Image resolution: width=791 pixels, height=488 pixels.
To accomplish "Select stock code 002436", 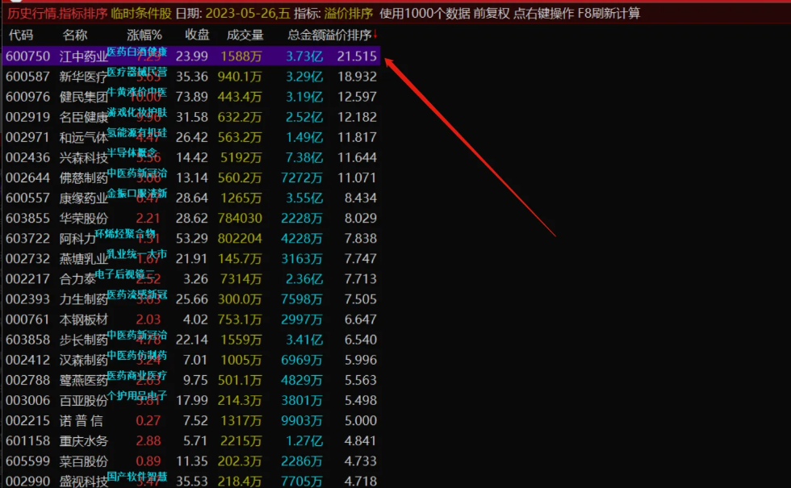I will point(27,158).
